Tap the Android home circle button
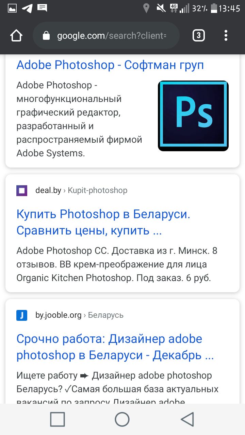This screenshot has width=245, height=435. click(122, 419)
